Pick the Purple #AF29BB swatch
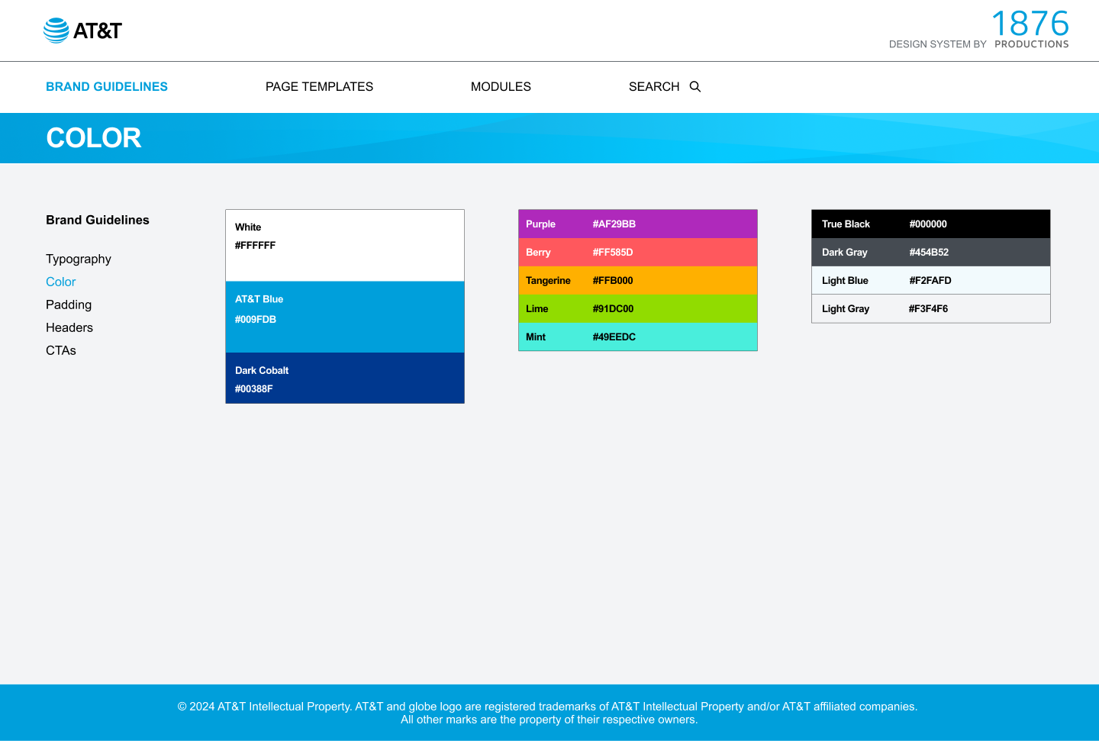Screen dimensions: 1099x741 tap(638, 224)
